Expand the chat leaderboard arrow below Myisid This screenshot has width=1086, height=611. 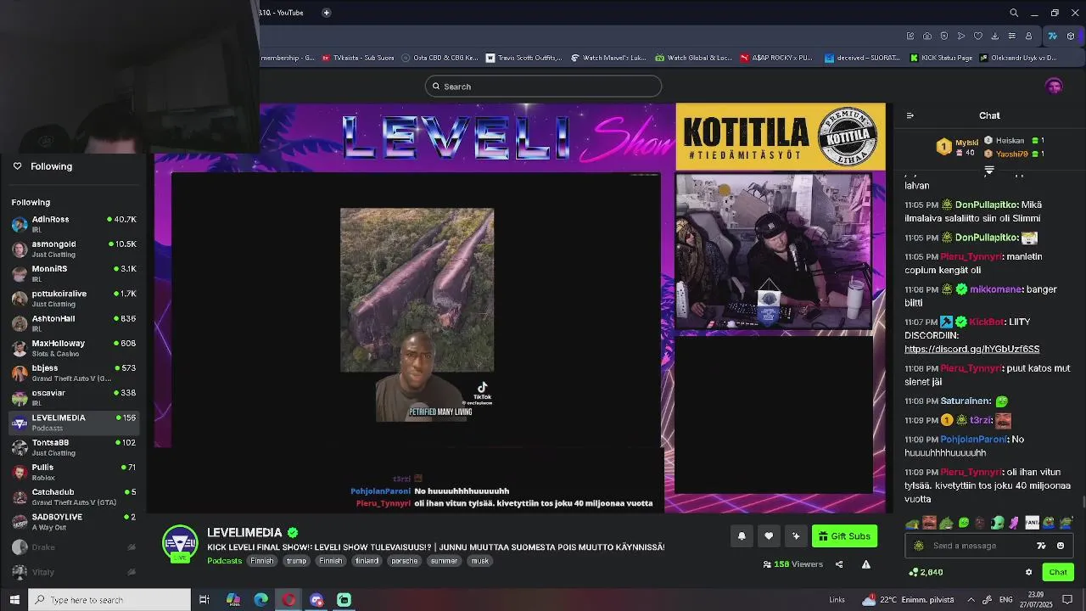(989, 171)
